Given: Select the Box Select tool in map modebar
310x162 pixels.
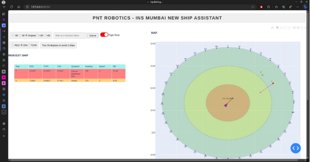Looking at the screenshot, I should (x=285, y=28).
